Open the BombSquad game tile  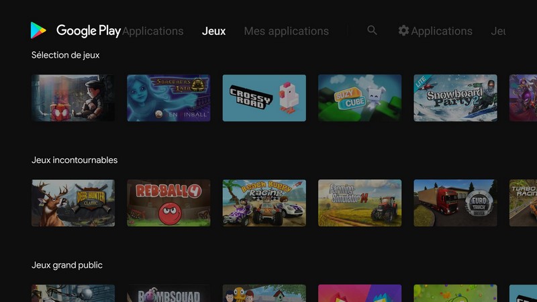coord(169,293)
